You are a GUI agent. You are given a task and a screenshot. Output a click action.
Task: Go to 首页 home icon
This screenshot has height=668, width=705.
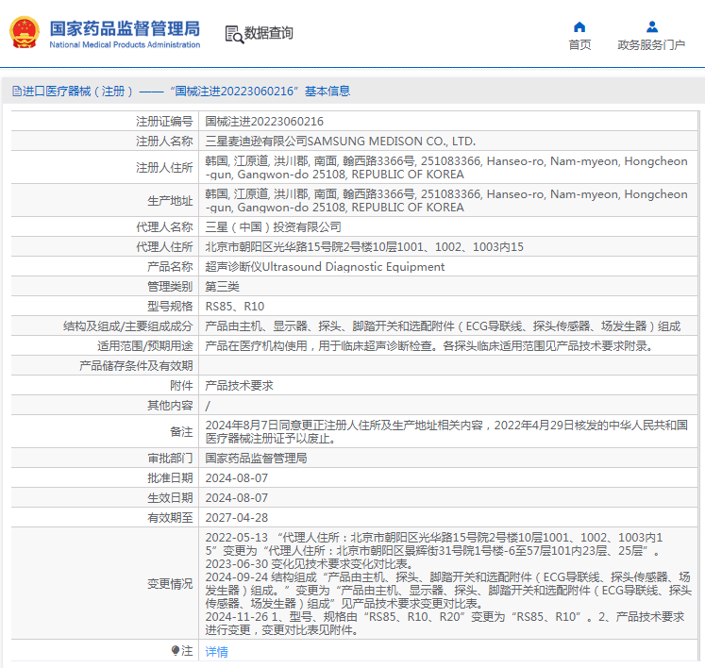[x=579, y=27]
